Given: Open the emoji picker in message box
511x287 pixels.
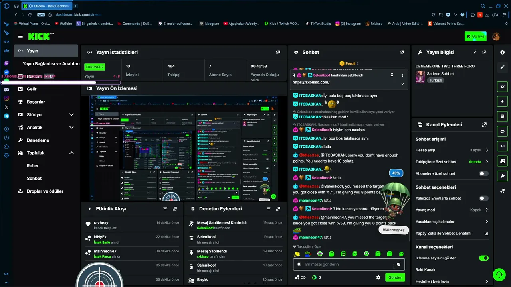Looking at the screenshot, I should (398, 264).
